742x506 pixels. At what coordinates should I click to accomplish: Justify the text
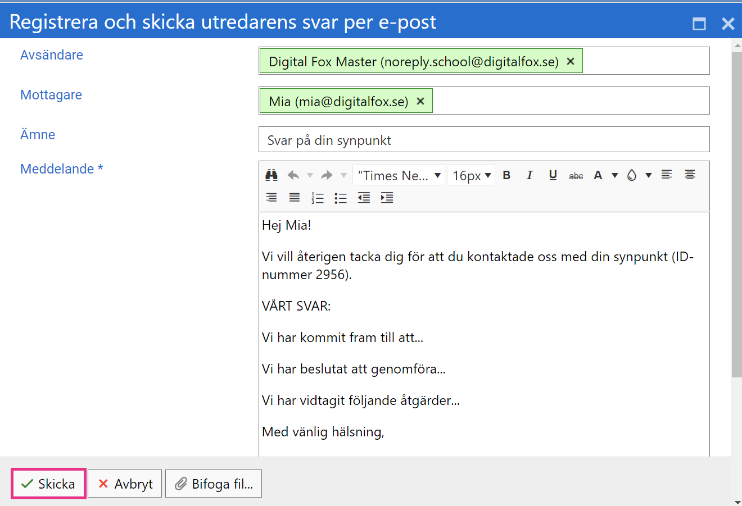tap(295, 198)
